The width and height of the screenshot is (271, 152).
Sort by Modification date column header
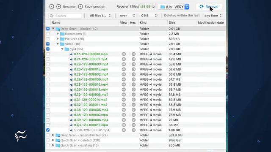click(211, 22)
